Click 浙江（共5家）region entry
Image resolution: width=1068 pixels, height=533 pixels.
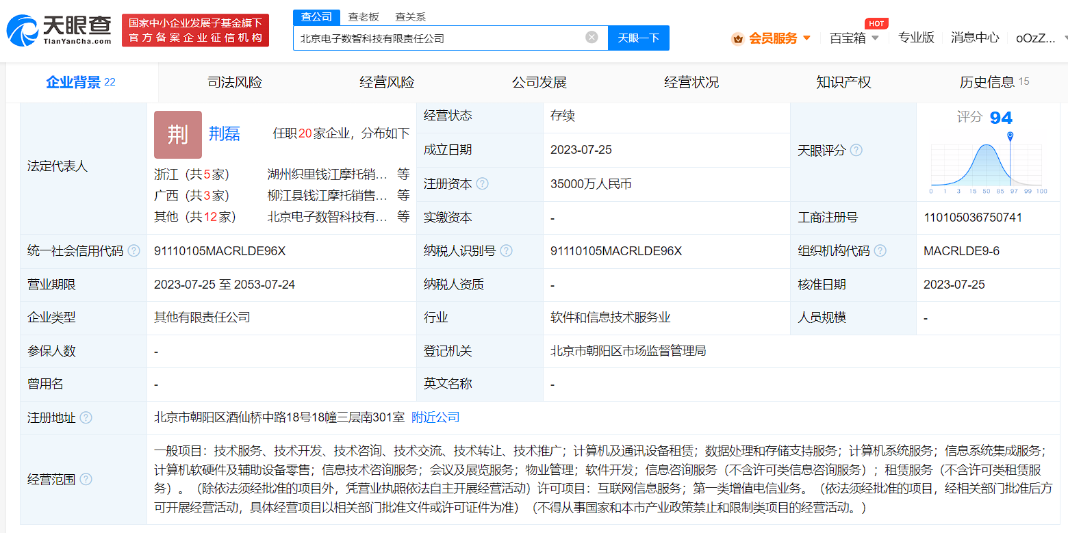tap(192, 174)
